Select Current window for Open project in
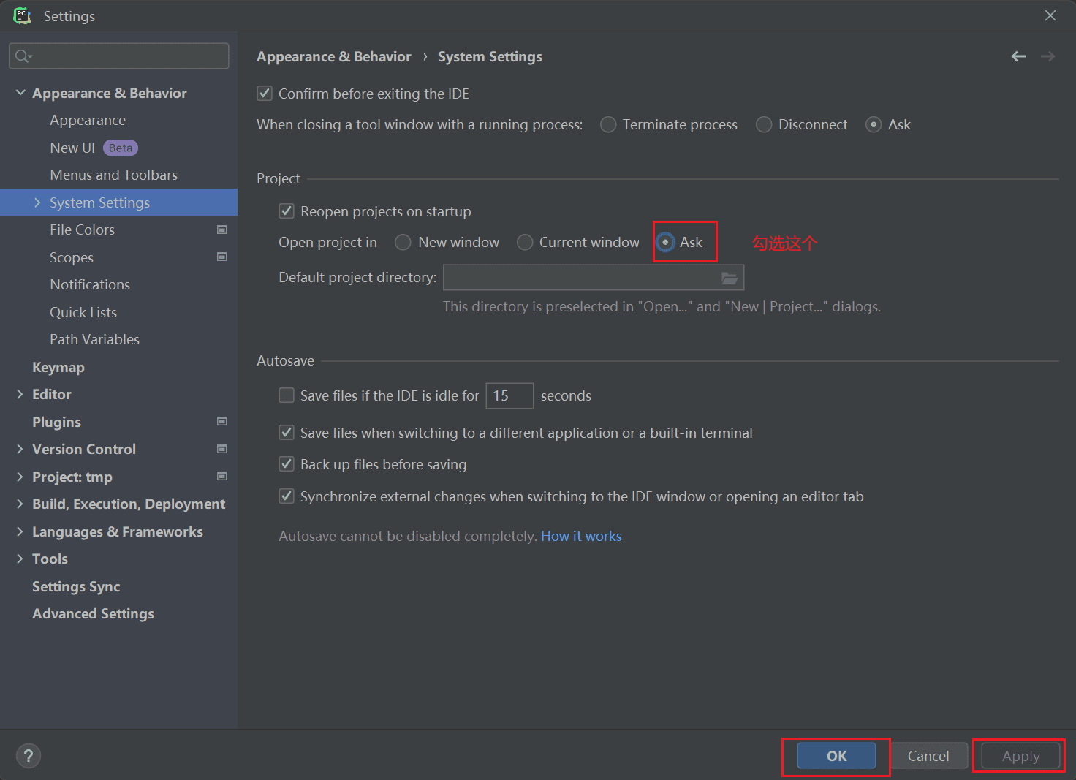 525,242
